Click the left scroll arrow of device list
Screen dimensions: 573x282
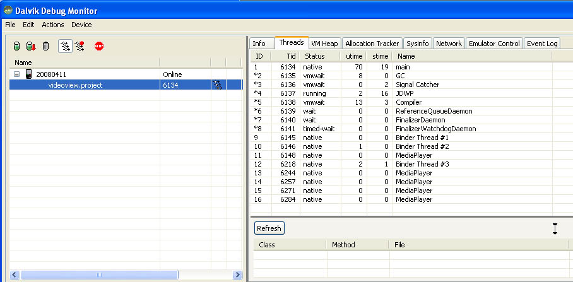pyautogui.click(x=15, y=274)
